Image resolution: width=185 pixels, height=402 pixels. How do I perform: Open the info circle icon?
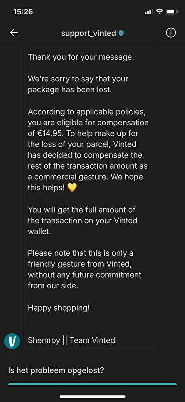pyautogui.click(x=171, y=33)
